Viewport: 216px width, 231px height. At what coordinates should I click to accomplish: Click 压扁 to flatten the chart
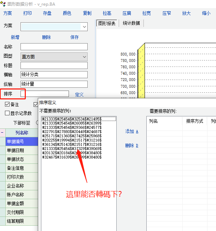point(127,13)
